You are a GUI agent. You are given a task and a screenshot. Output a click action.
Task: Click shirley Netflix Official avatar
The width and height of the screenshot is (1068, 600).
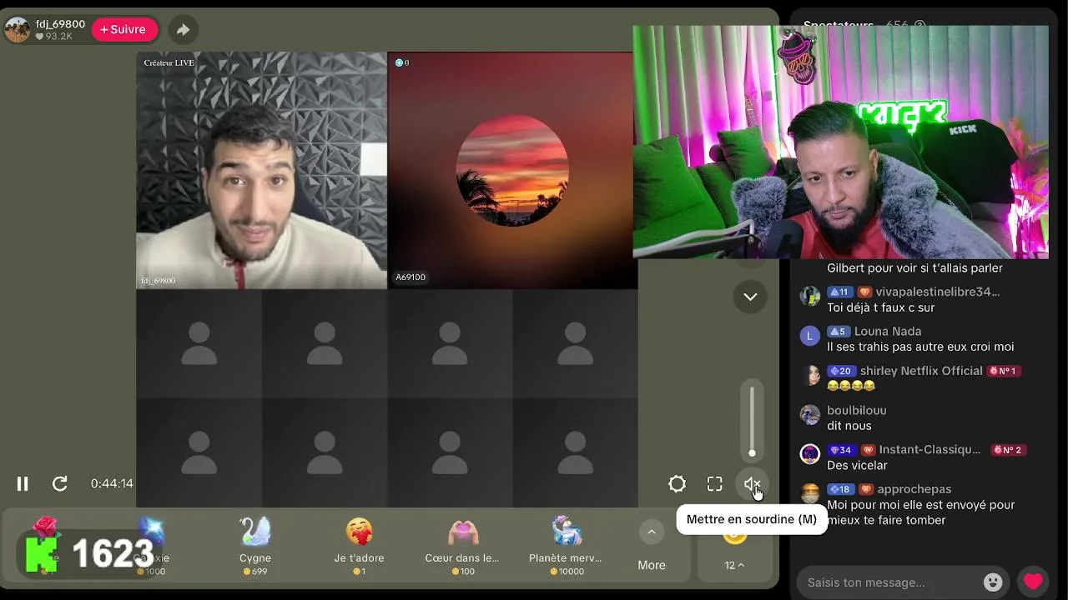point(810,375)
